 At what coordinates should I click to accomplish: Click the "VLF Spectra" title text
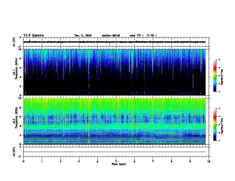[34, 35]
